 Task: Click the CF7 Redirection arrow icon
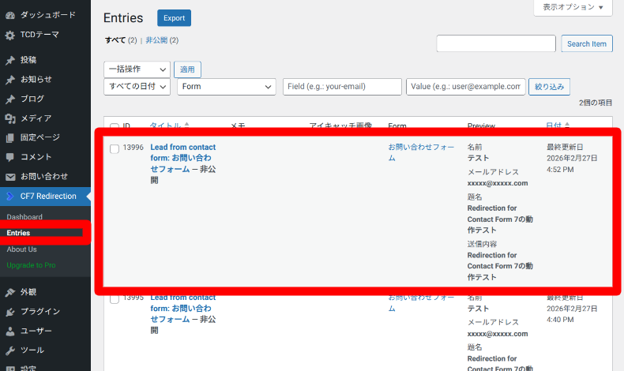point(10,196)
